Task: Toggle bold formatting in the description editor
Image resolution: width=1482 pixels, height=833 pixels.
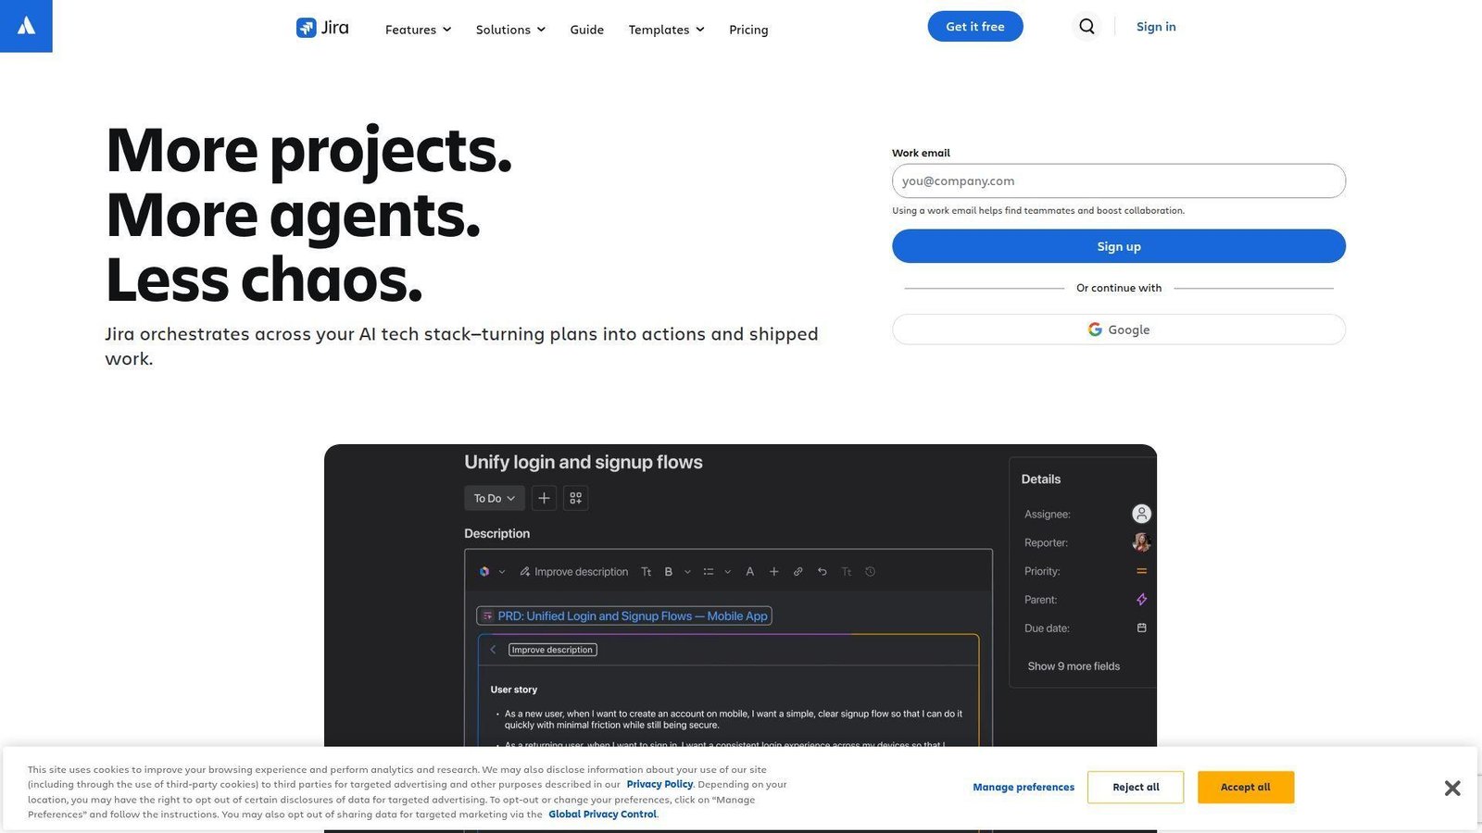Action: [x=669, y=572]
